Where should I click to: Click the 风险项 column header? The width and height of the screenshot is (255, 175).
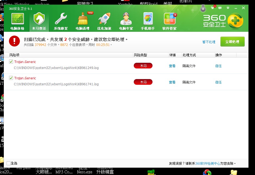14,55
